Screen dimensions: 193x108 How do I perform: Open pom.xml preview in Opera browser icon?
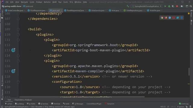(174, 18)
